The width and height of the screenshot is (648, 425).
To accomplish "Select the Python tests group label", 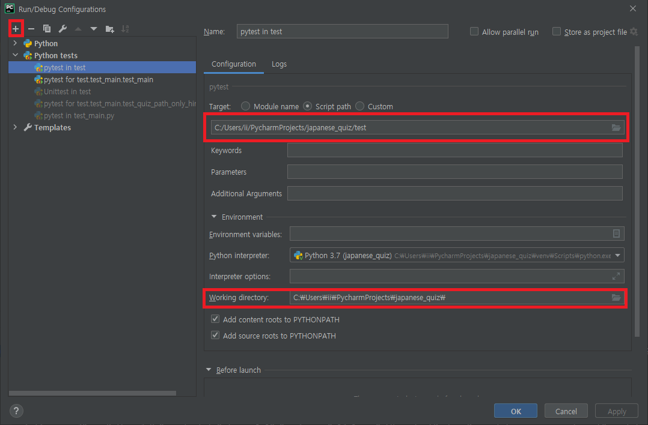I will 56,55.
